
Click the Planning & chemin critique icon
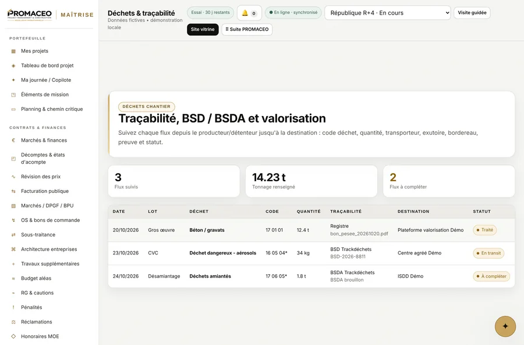coord(13,109)
